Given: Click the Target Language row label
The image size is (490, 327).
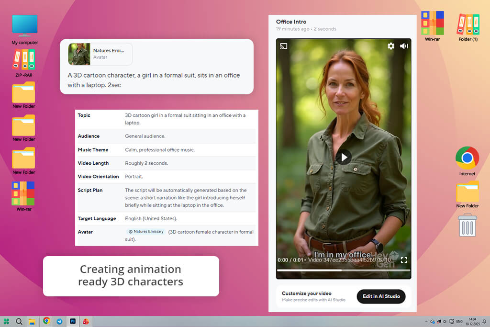Looking at the screenshot, I should [97, 218].
